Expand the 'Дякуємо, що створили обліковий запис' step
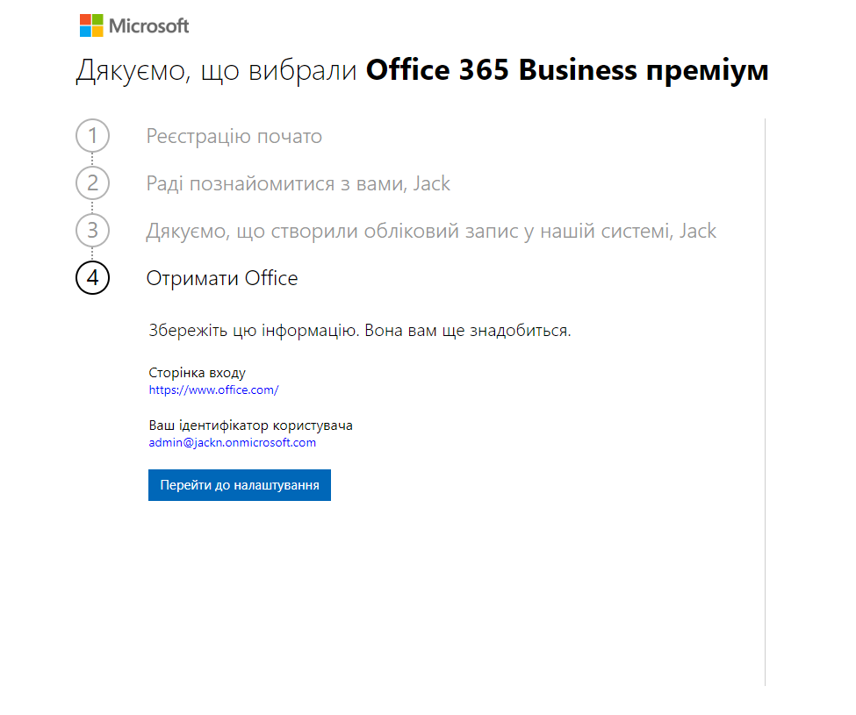Image resolution: width=856 pixels, height=715 pixels. pos(431,231)
